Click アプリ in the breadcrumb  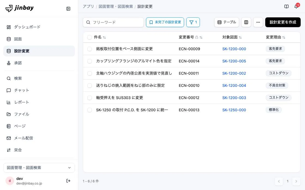pos(88,7)
